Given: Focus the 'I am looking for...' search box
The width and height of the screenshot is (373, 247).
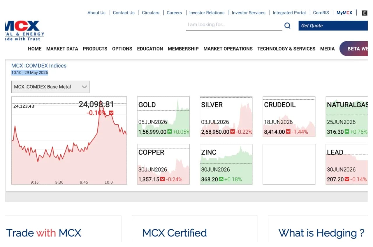Looking at the screenshot, I should [234, 25].
